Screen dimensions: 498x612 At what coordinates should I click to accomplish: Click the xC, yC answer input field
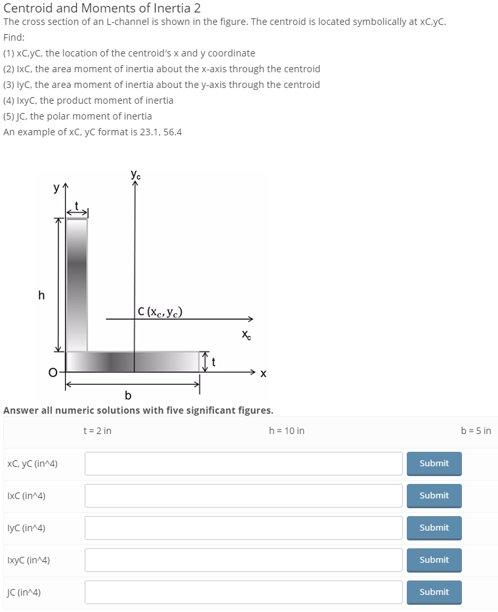click(243, 464)
